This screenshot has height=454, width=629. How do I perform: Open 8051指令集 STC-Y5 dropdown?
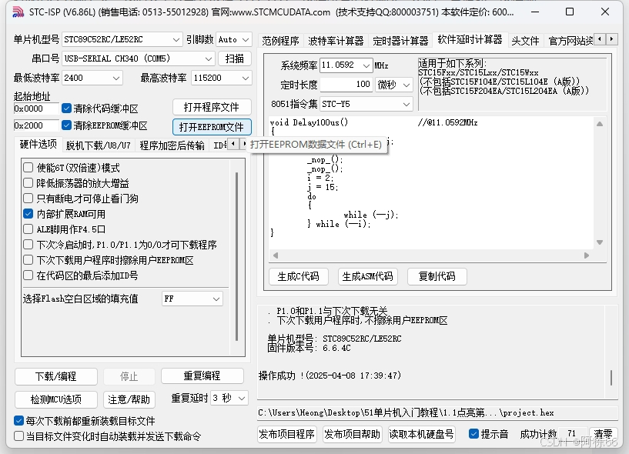(x=366, y=105)
